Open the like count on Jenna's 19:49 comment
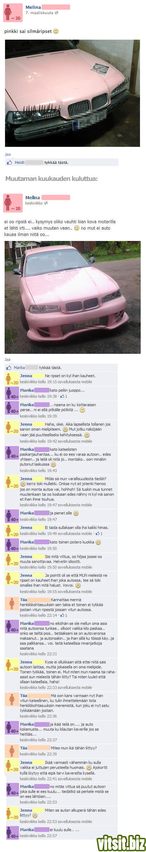The width and height of the screenshot is (146, 852). (x=100, y=534)
